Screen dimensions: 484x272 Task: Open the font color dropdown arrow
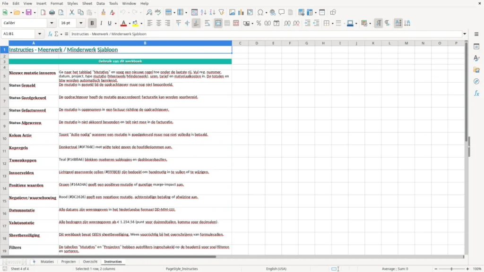tap(130, 24)
